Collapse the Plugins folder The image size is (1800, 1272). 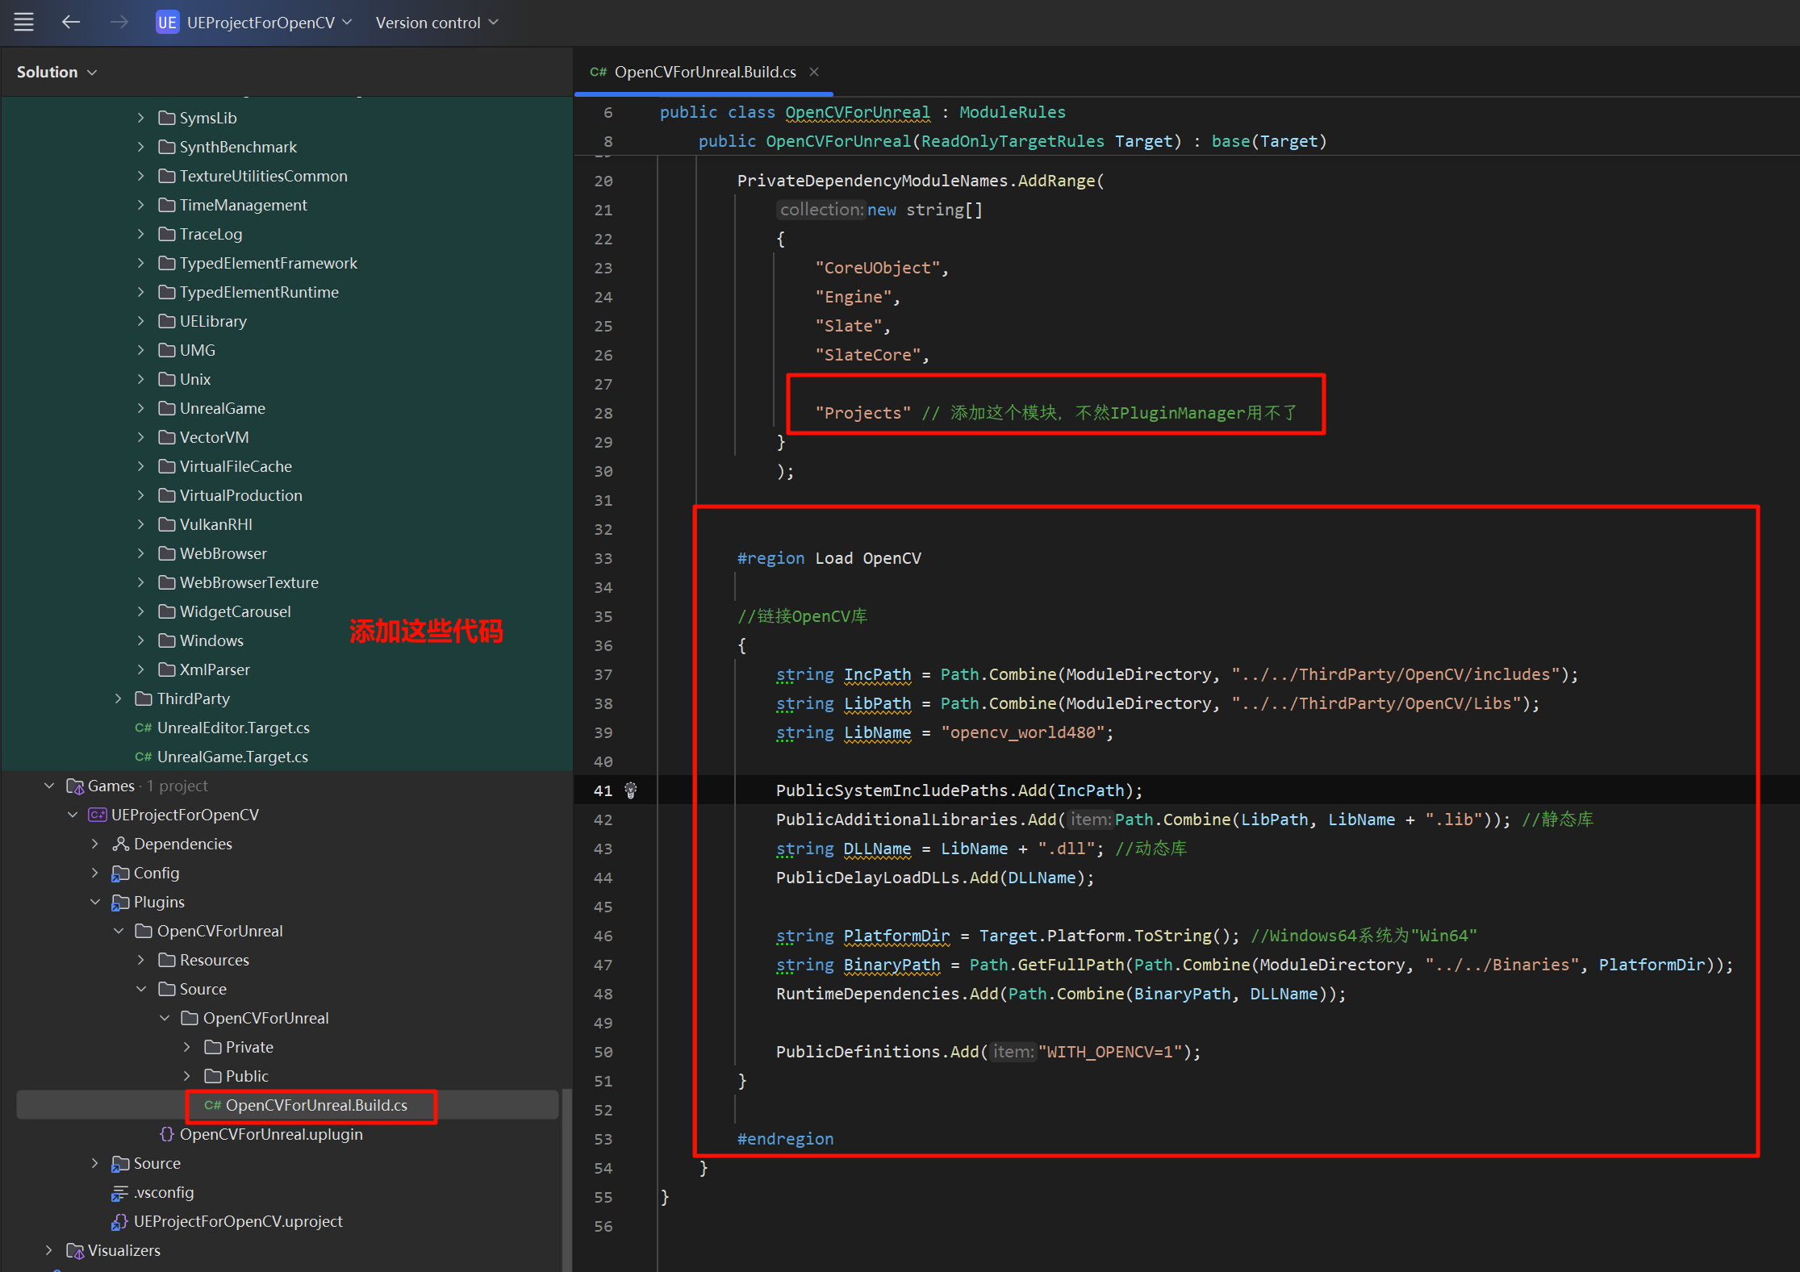(x=95, y=902)
